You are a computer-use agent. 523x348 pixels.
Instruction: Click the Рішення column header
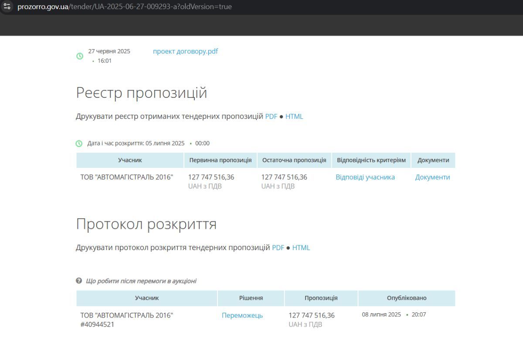pos(251,298)
